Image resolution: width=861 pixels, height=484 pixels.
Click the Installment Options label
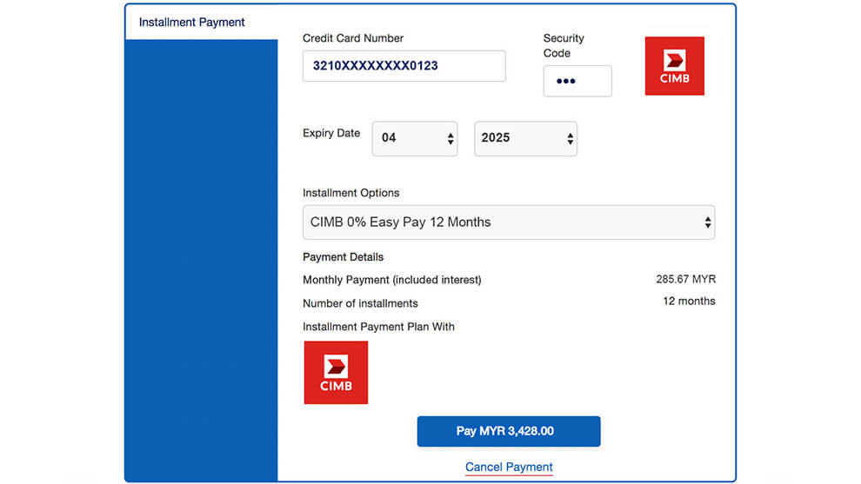350,193
